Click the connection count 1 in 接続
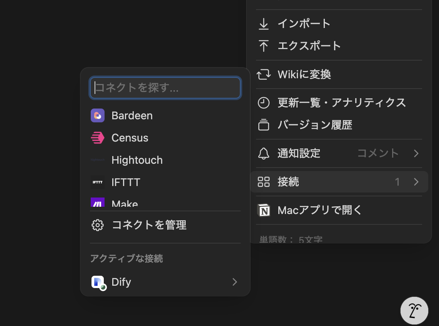This screenshot has width=439, height=326. [397, 182]
